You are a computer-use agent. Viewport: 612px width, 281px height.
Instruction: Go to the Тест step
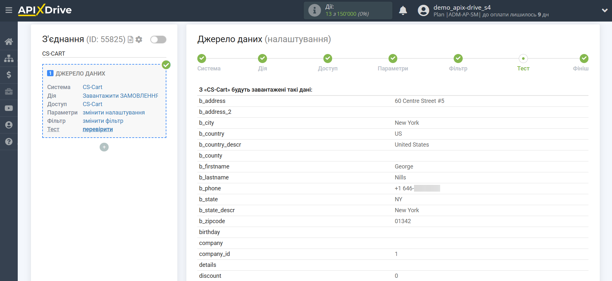pyautogui.click(x=523, y=68)
